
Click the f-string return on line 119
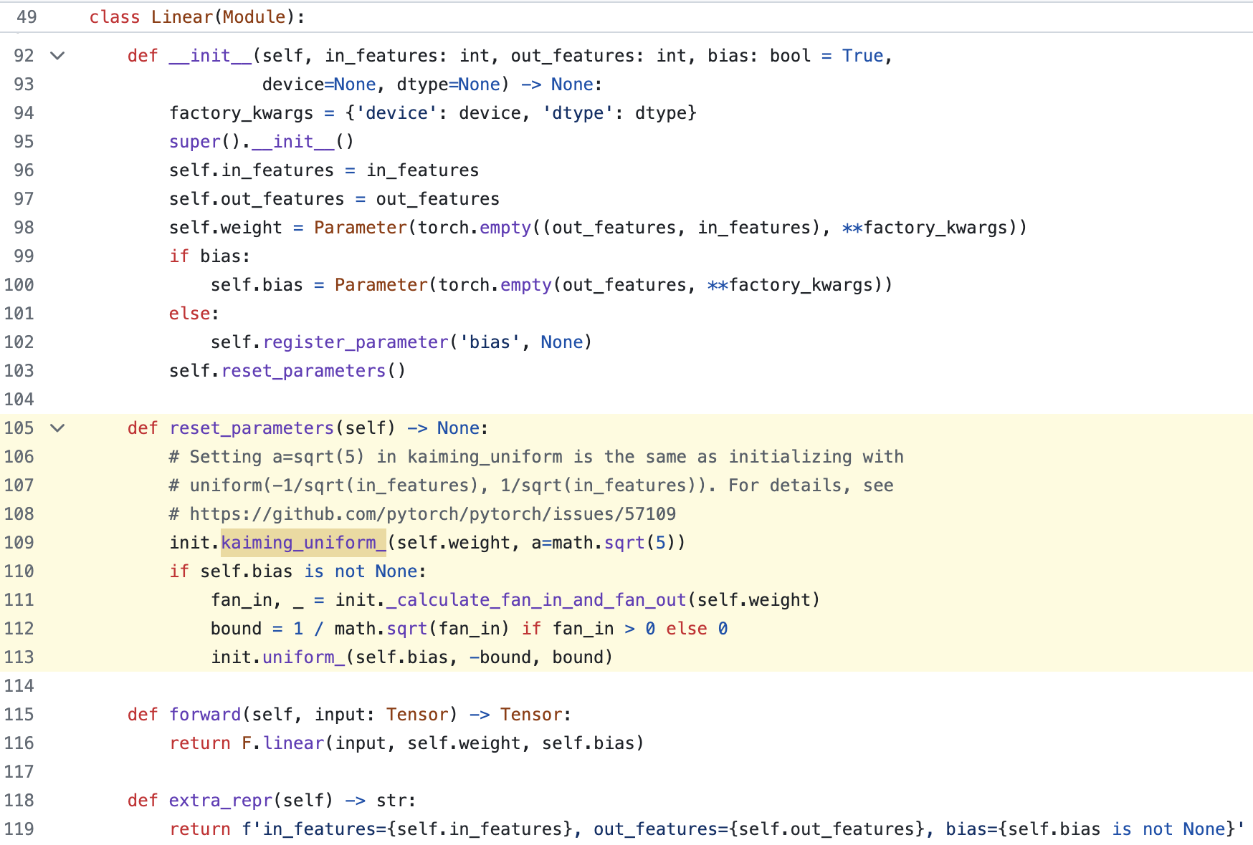(x=707, y=829)
